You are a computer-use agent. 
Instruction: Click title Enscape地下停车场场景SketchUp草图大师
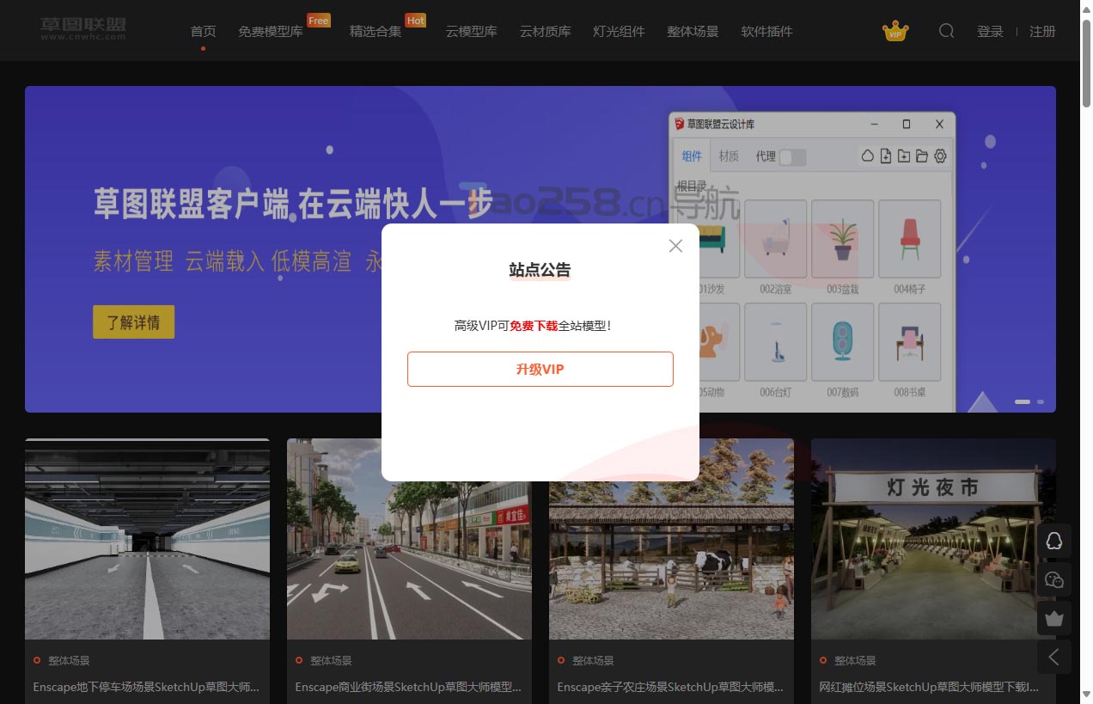coord(146,688)
